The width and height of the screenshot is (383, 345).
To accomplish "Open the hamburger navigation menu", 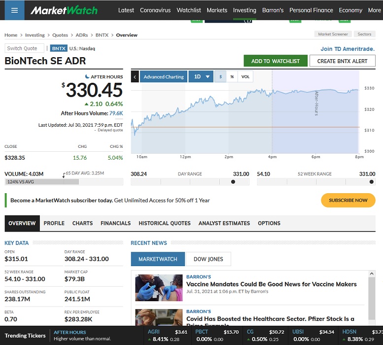I will click(14, 10).
